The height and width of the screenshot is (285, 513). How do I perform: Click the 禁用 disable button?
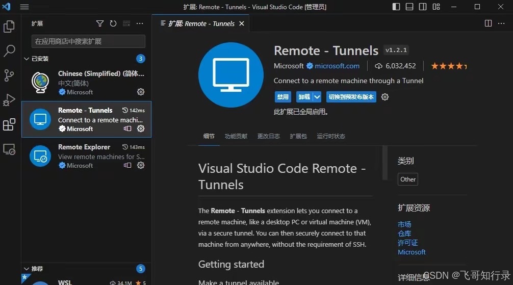pyautogui.click(x=283, y=97)
